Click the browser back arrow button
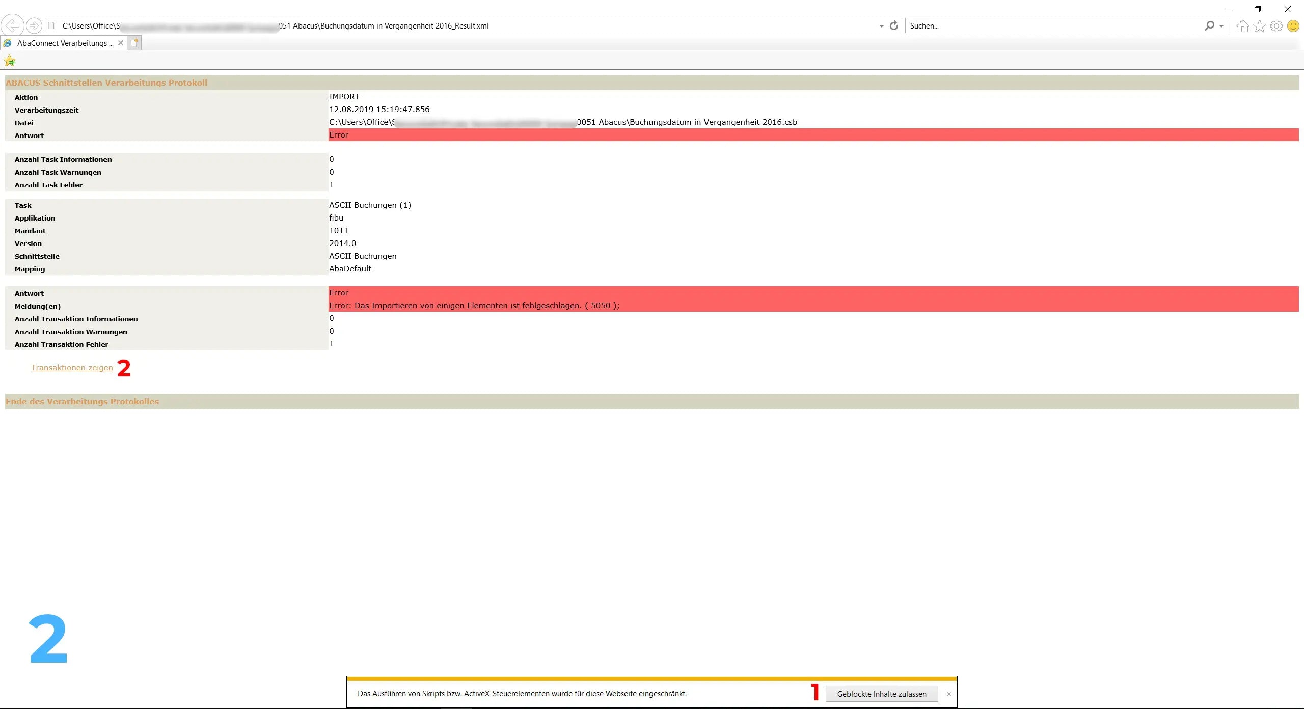1304x709 pixels. [x=12, y=25]
